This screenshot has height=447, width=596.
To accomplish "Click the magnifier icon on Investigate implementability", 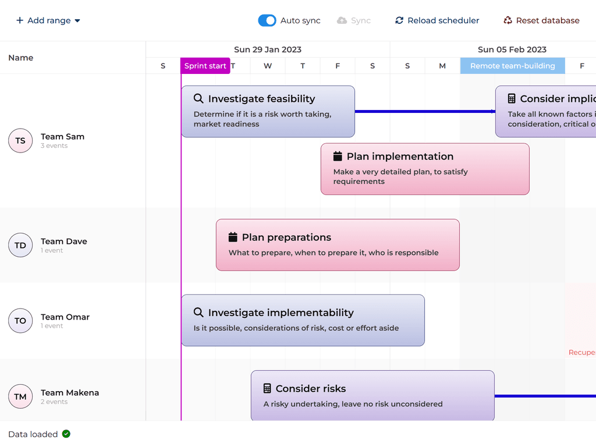I will click(198, 313).
